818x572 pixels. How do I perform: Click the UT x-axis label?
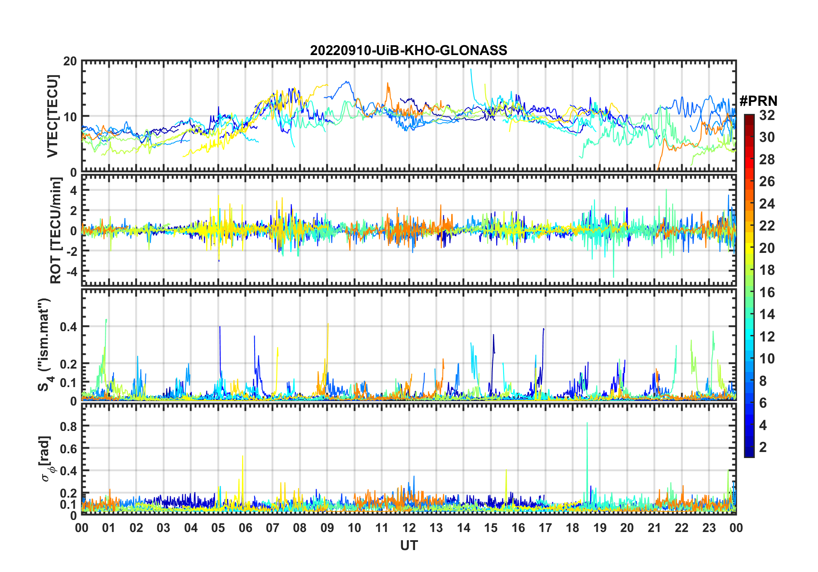click(x=409, y=546)
